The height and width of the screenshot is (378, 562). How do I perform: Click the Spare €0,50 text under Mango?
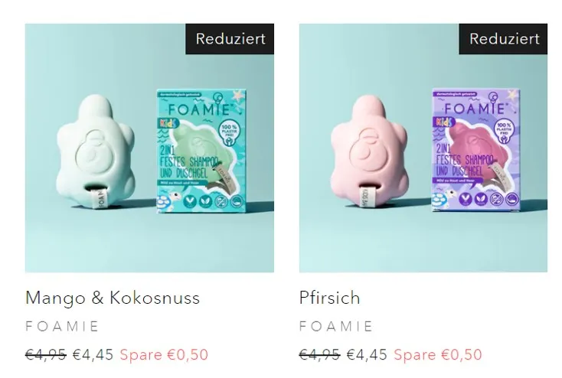point(164,355)
